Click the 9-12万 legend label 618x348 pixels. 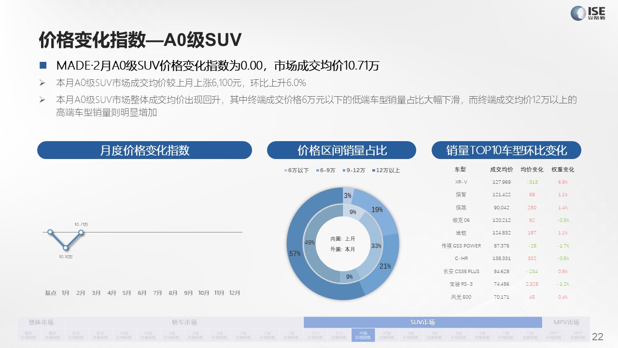point(356,171)
